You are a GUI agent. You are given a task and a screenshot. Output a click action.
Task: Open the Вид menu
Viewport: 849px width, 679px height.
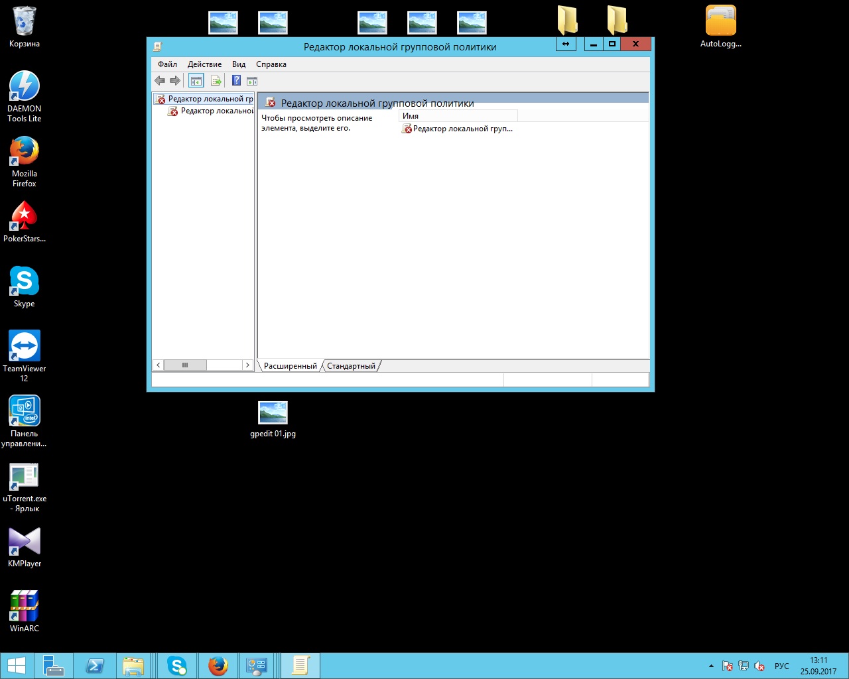coord(239,64)
